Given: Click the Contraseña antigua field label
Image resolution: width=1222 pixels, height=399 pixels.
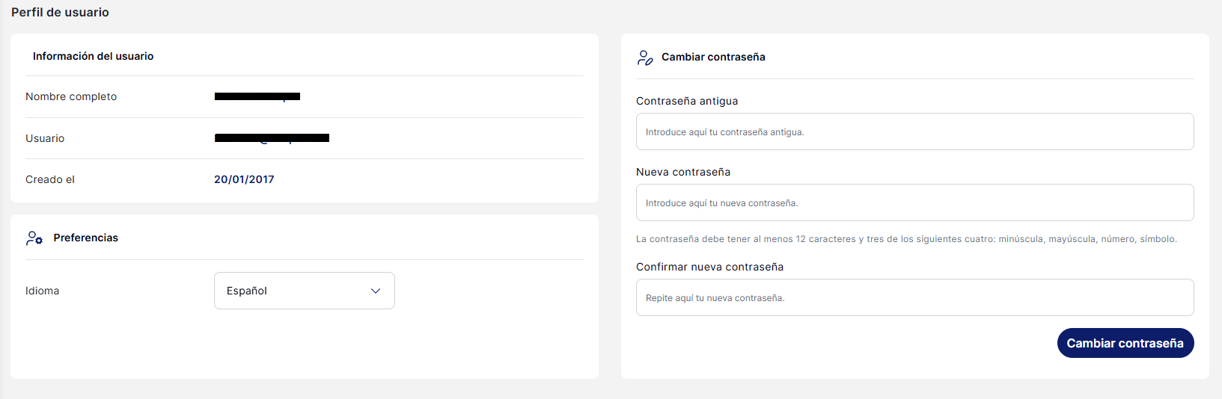Looking at the screenshot, I should (x=687, y=102).
